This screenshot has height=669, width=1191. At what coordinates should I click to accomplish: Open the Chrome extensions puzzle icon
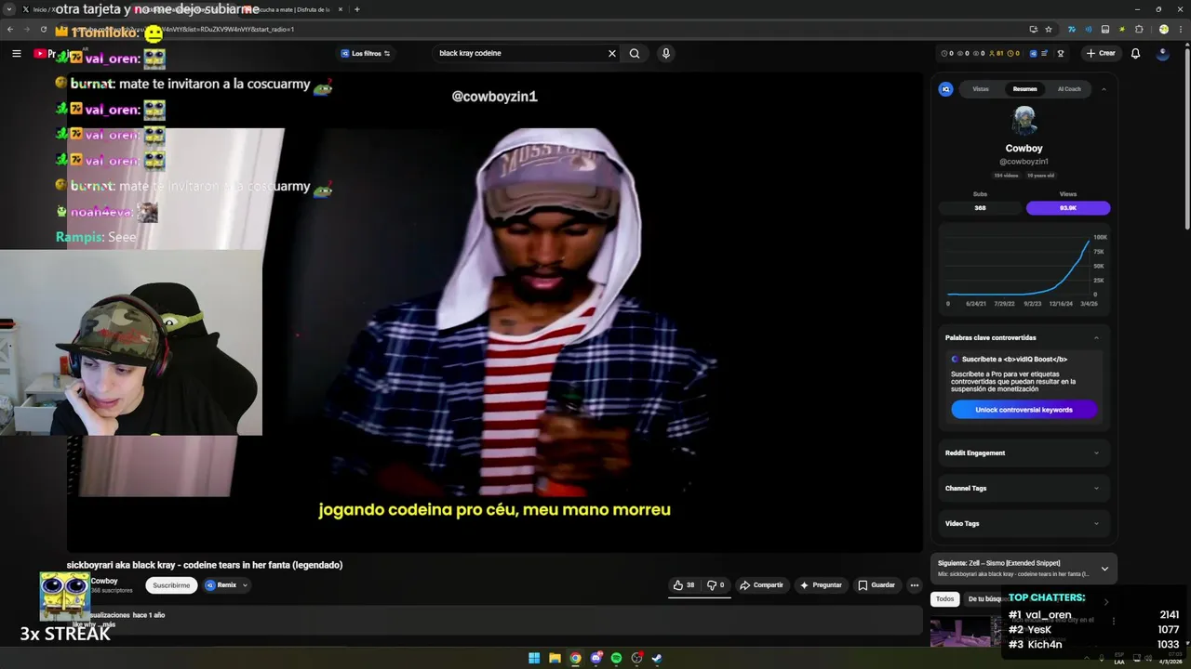[x=1138, y=29]
